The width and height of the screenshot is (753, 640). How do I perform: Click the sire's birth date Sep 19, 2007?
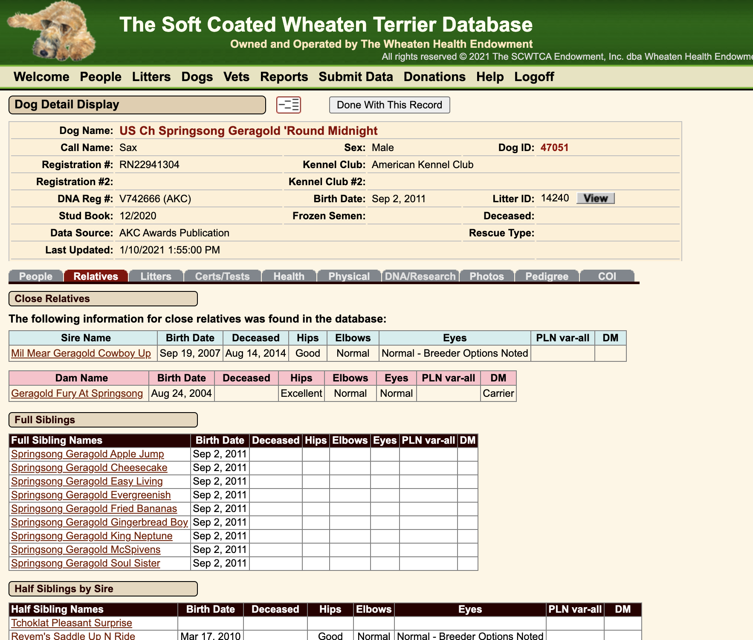(190, 353)
